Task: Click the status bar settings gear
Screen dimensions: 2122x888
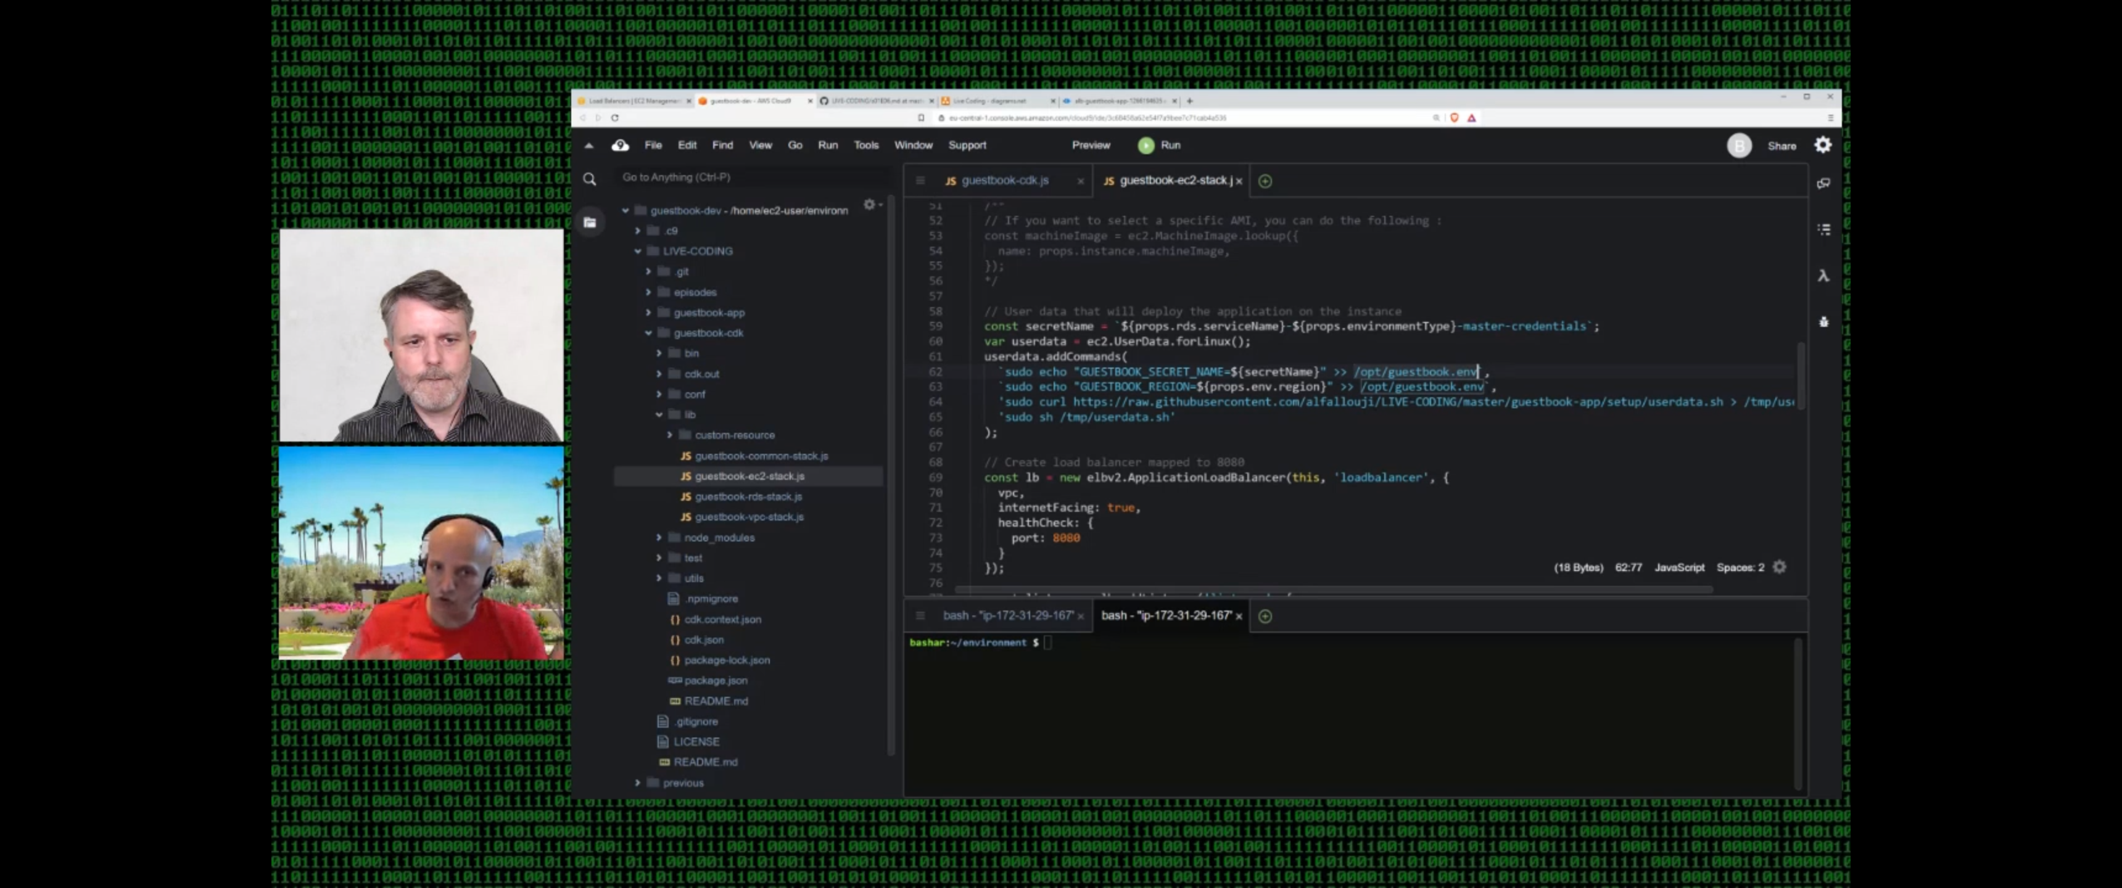Action: point(1779,567)
